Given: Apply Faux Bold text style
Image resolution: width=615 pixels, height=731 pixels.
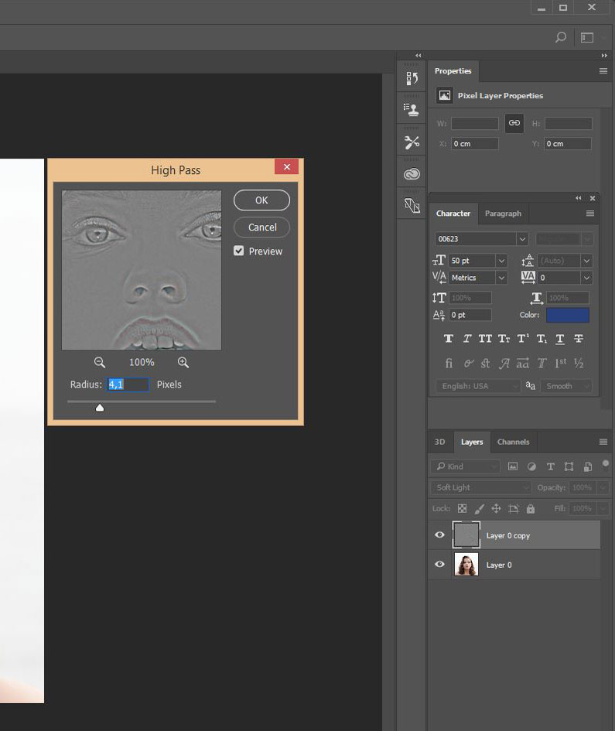Looking at the screenshot, I should tap(449, 339).
